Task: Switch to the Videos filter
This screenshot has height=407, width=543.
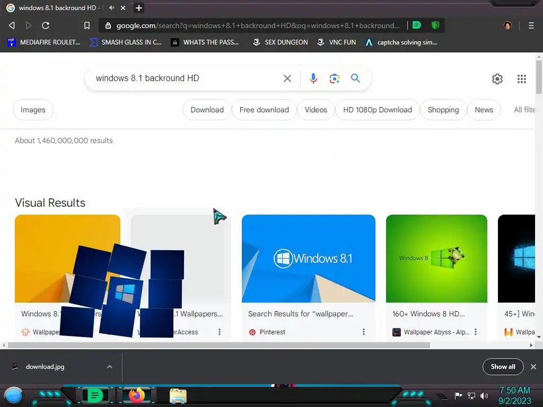Action: coord(316,110)
